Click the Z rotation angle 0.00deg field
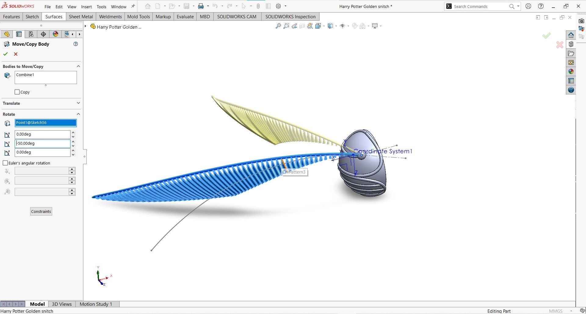The width and height of the screenshot is (586, 314). tap(42, 152)
